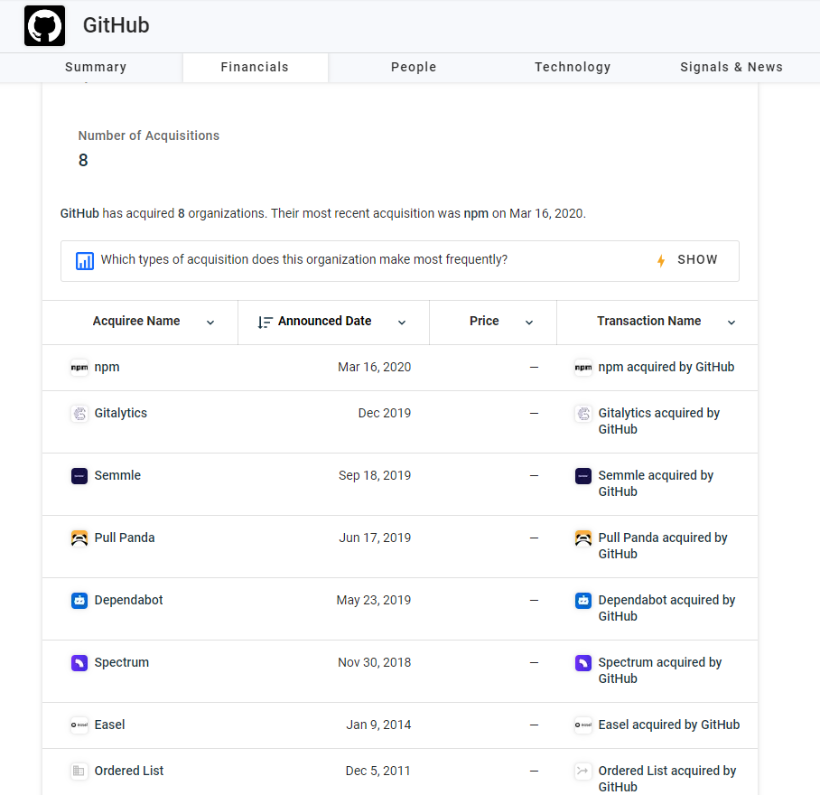Click the Announced Date sort icon
The height and width of the screenshot is (795, 820).
[266, 323]
